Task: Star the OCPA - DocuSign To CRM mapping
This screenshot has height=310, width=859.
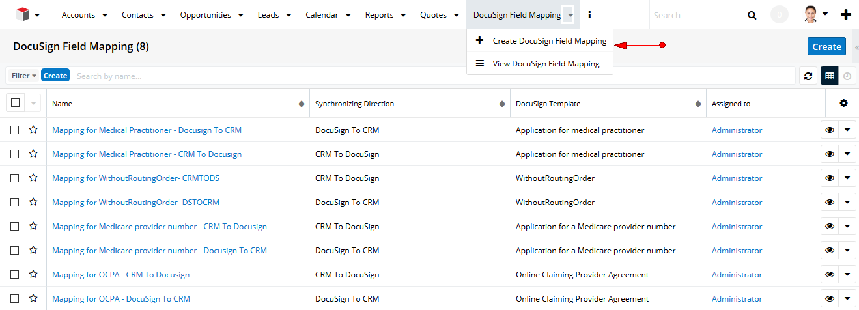Action: click(33, 298)
